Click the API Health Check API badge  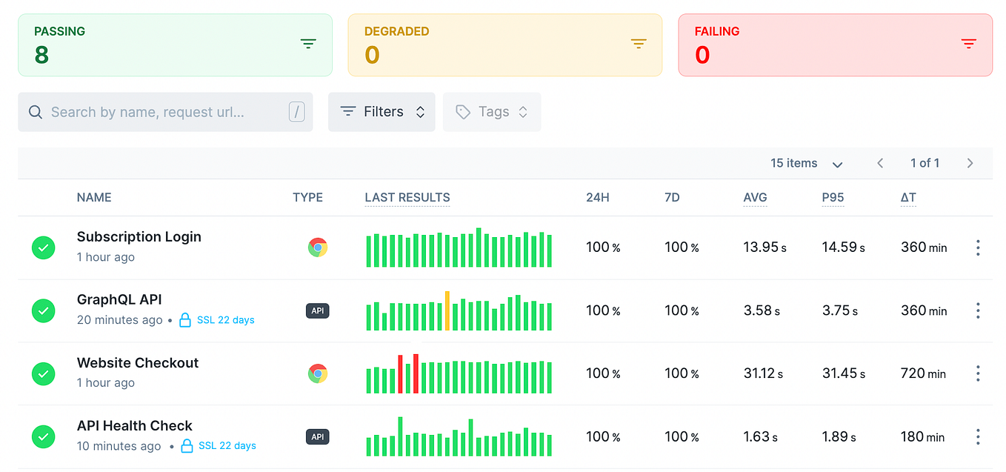318,436
